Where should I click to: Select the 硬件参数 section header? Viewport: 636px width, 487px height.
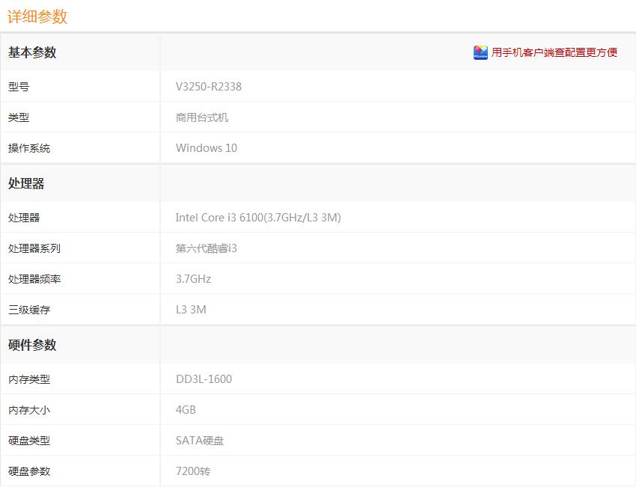click(32, 345)
